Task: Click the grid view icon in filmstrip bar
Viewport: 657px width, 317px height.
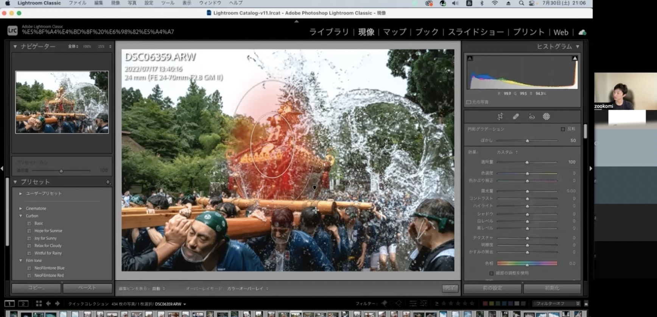Action: [39, 303]
